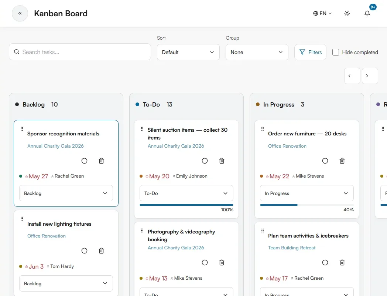Toggle light/dark theme sun icon
387x296 pixels.
pos(347,13)
